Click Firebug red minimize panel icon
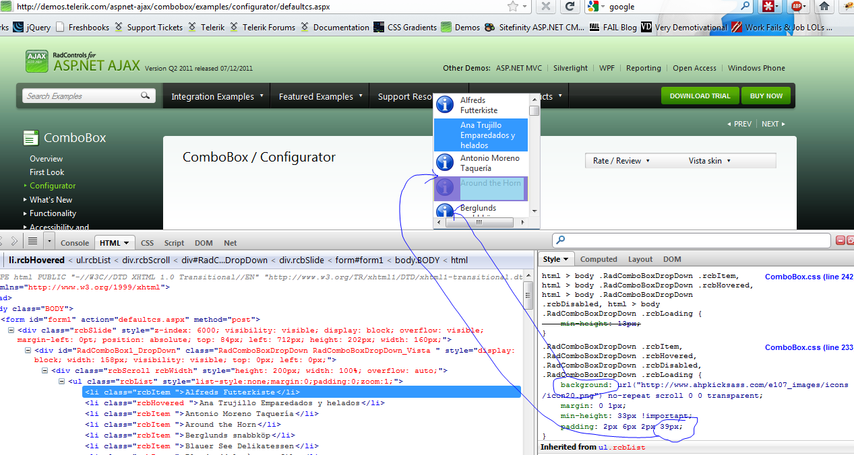Viewport: 854px width, 455px height. 841,240
